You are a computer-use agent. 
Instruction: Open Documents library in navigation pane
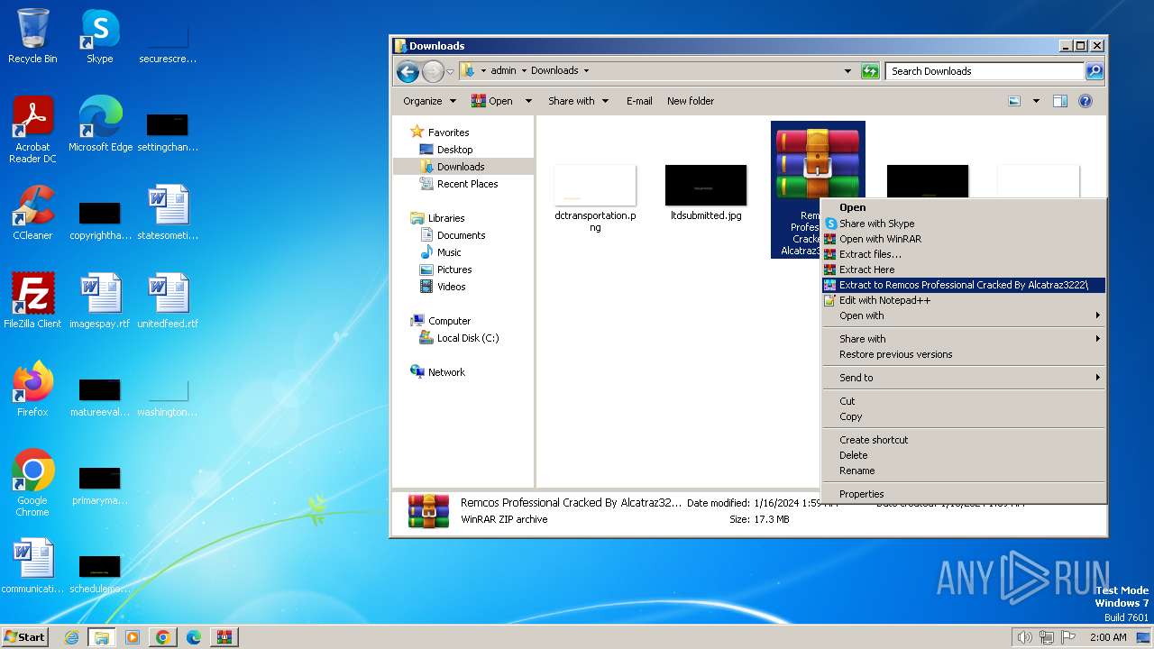[461, 235]
